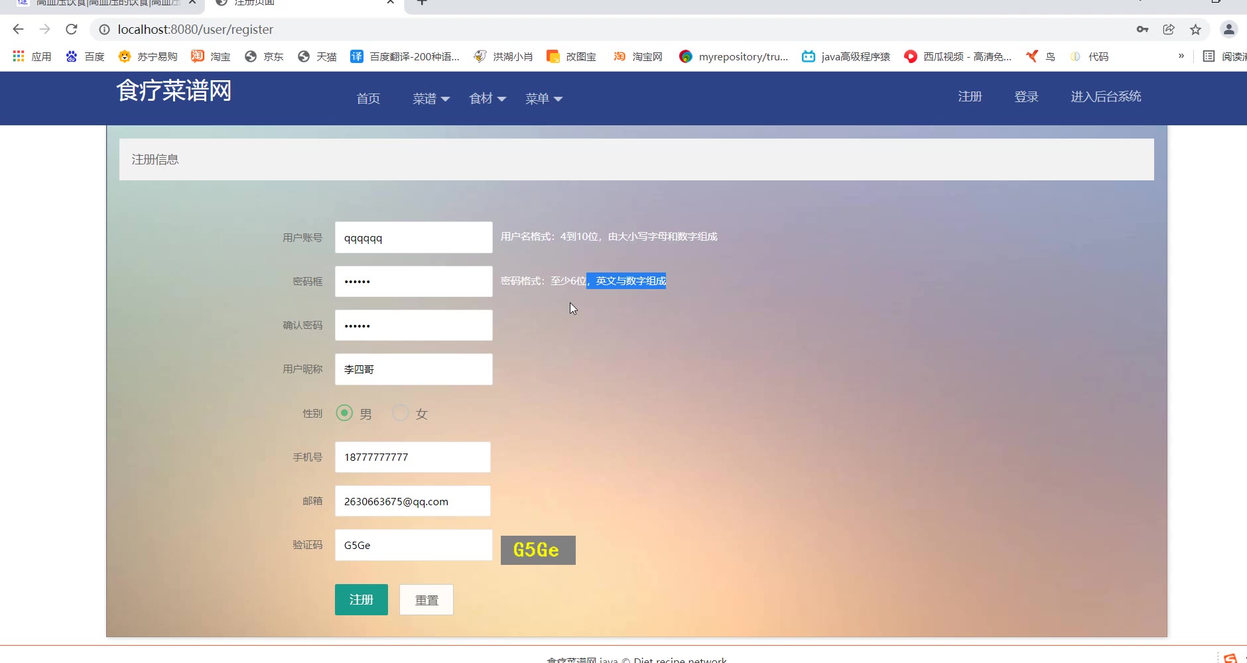Click the address bar URL localhost:8080/user/register

pyautogui.click(x=195, y=29)
